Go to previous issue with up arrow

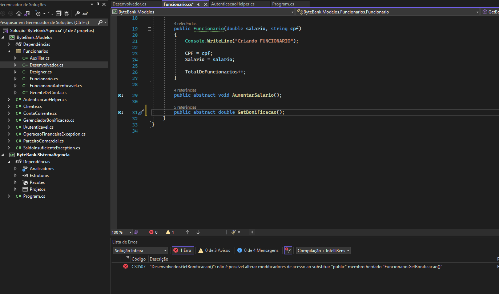[x=188, y=232]
